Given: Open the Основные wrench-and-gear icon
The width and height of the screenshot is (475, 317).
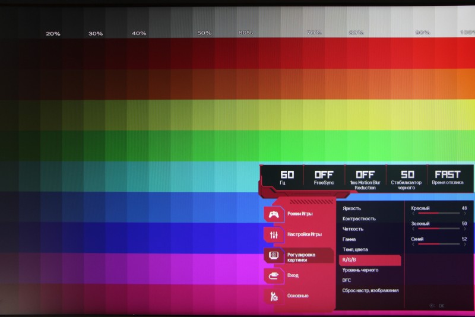Looking at the screenshot, I should coord(274,296).
